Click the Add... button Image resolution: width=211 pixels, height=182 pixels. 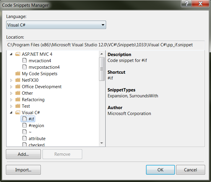click(x=23, y=154)
